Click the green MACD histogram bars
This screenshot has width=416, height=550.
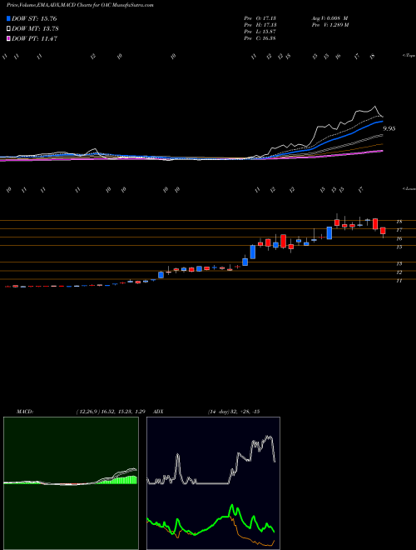click(x=119, y=480)
